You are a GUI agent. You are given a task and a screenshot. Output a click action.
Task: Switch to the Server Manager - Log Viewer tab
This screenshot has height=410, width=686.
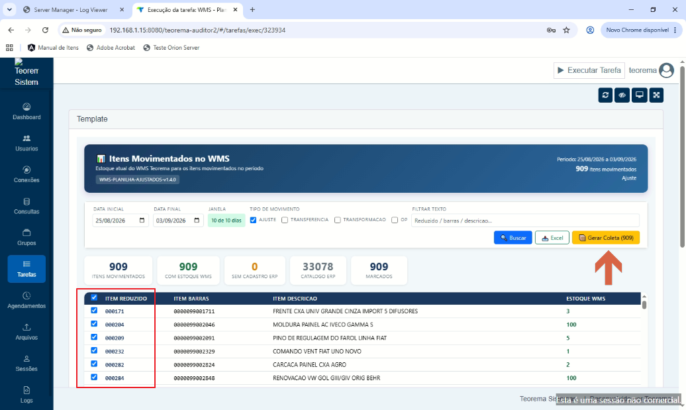[70, 10]
